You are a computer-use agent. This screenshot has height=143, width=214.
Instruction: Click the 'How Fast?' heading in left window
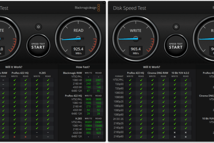click(83, 67)
